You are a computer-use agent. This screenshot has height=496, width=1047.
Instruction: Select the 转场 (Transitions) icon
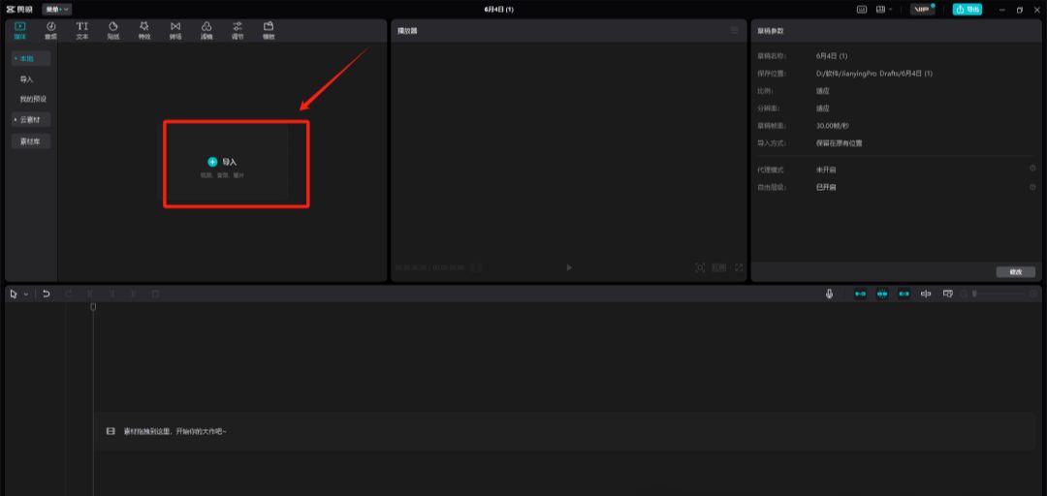[x=175, y=30]
